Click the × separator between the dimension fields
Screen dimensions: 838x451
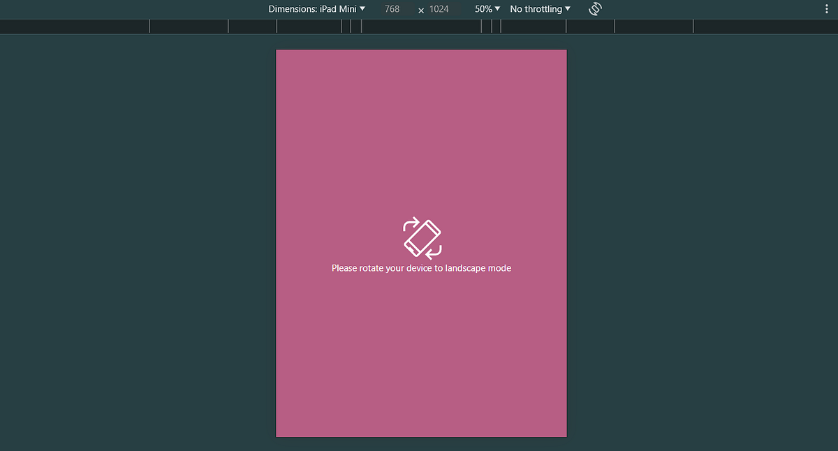[420, 10]
